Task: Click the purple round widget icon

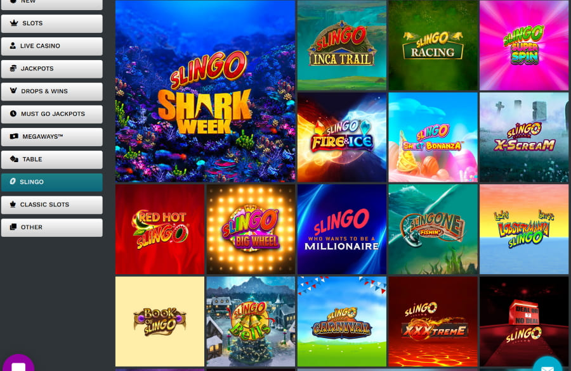Action: [18, 363]
